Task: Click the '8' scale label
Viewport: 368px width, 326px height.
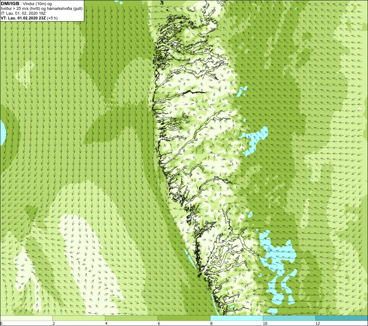Action: click(x=211, y=323)
